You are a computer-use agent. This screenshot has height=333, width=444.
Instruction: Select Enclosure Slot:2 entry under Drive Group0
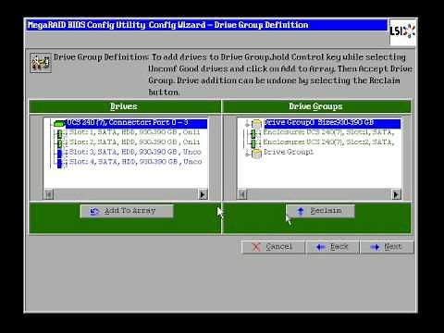(328, 142)
